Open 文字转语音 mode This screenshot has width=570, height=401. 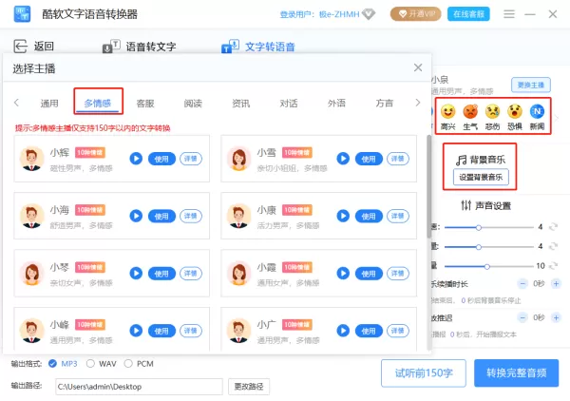[258, 47]
